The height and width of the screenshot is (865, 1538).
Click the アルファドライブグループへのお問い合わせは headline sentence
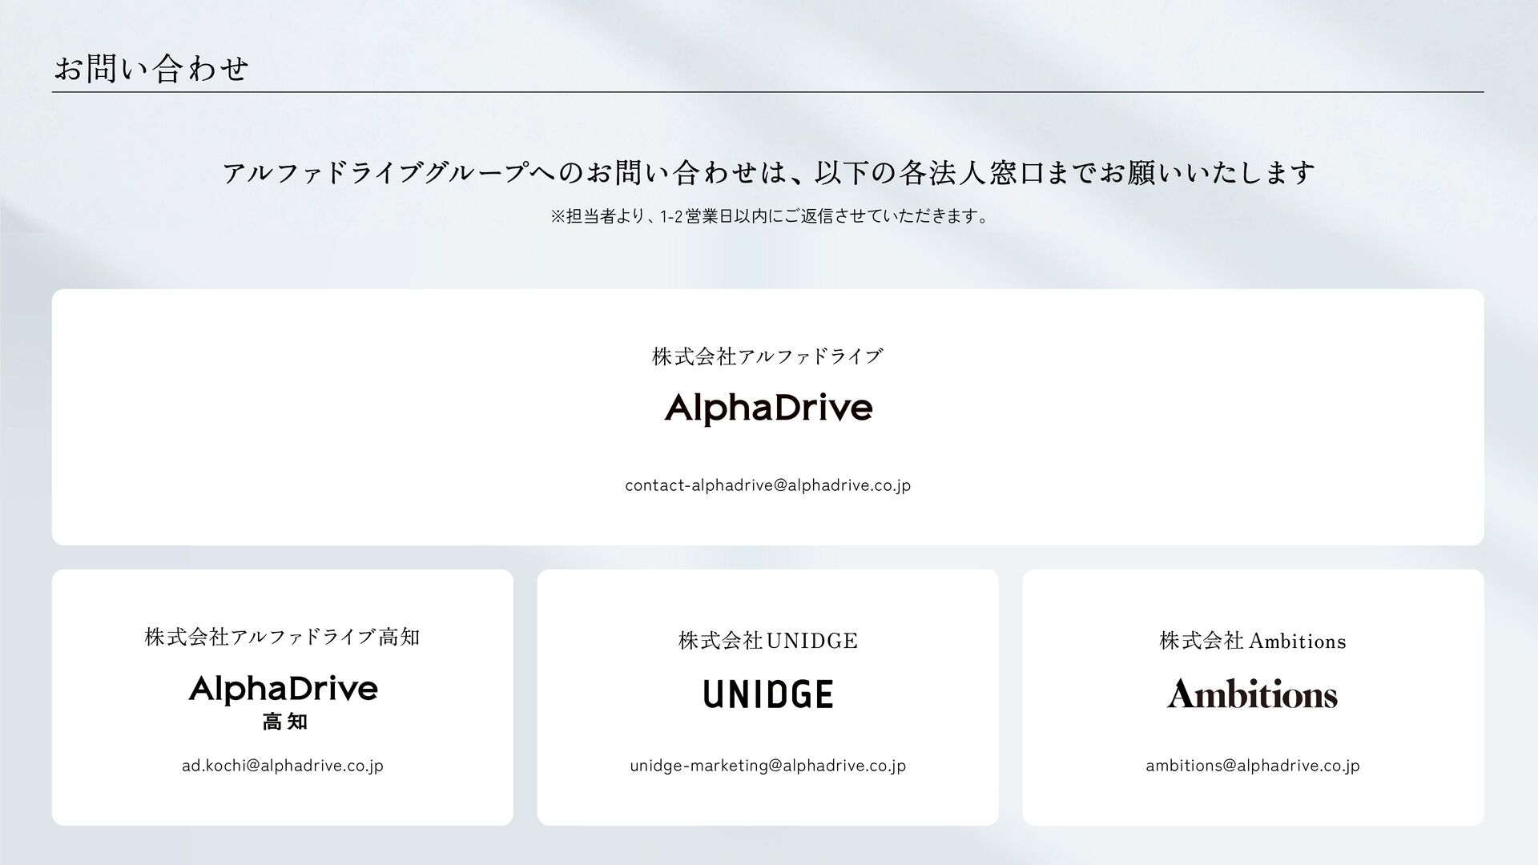(x=768, y=172)
